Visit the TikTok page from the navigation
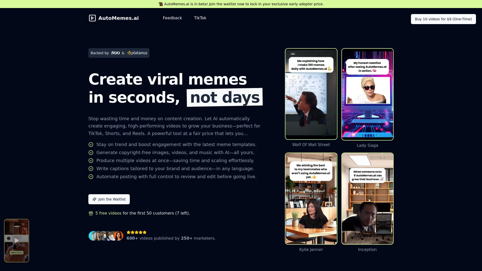 (x=200, y=18)
